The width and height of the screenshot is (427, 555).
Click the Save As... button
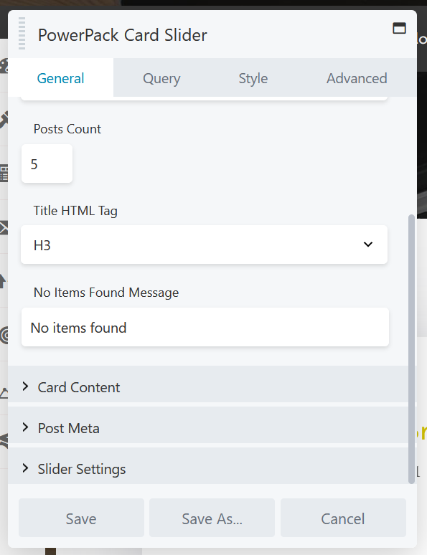212,518
